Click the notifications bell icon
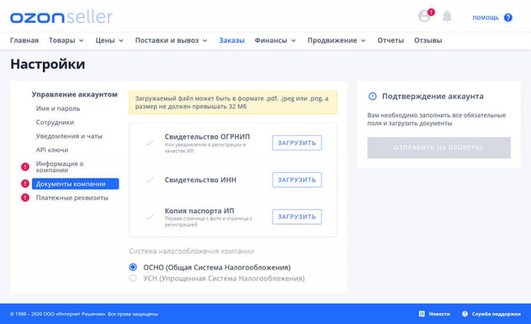This screenshot has height=324, width=531. click(447, 17)
